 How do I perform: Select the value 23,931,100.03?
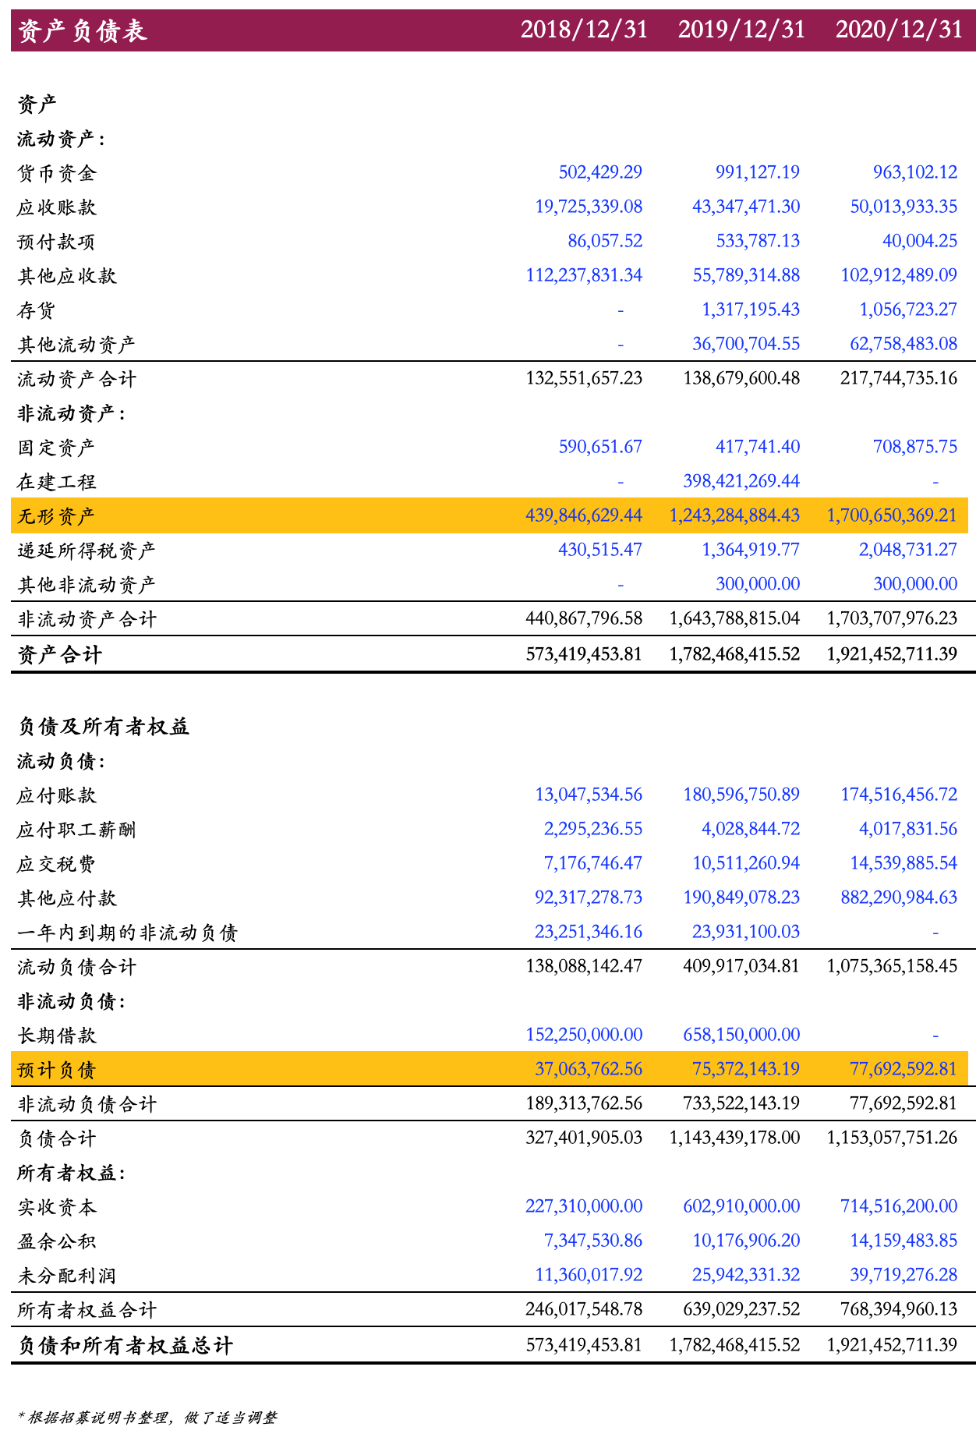(746, 932)
